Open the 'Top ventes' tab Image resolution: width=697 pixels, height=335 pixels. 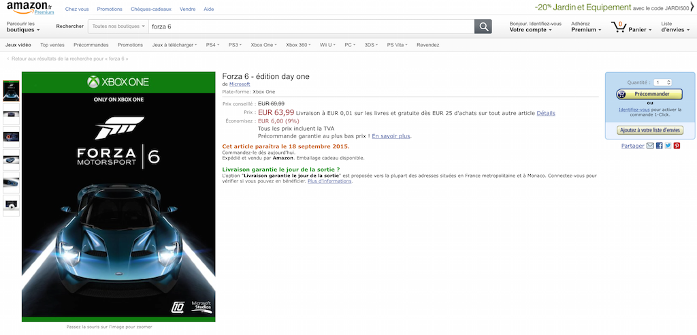(x=52, y=45)
